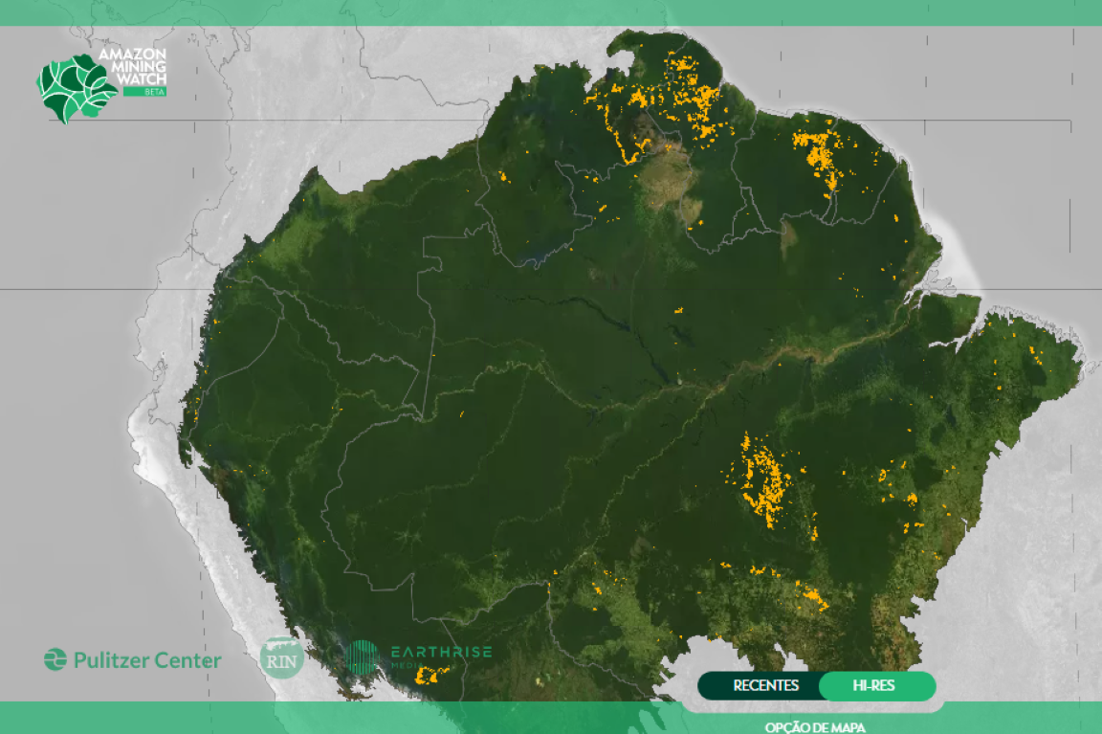This screenshot has width=1102, height=734.
Task: Click the small mining marker near the map center
Action: tap(678, 310)
